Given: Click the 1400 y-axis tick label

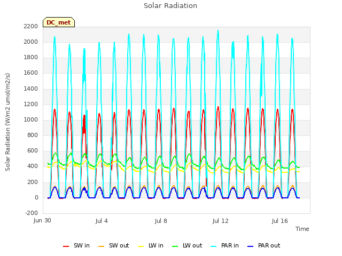Looking at the screenshot, I should (x=31, y=89).
